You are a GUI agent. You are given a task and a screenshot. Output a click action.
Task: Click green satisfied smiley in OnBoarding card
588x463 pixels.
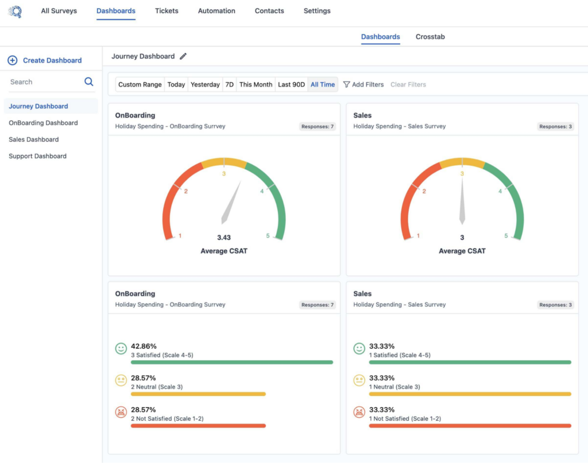[121, 349]
